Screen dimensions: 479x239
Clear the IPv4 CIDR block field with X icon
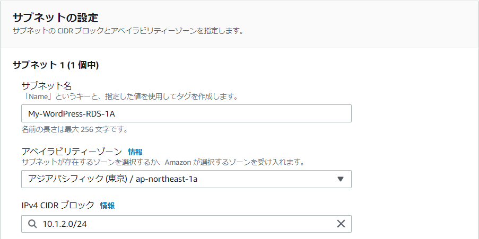(341, 224)
